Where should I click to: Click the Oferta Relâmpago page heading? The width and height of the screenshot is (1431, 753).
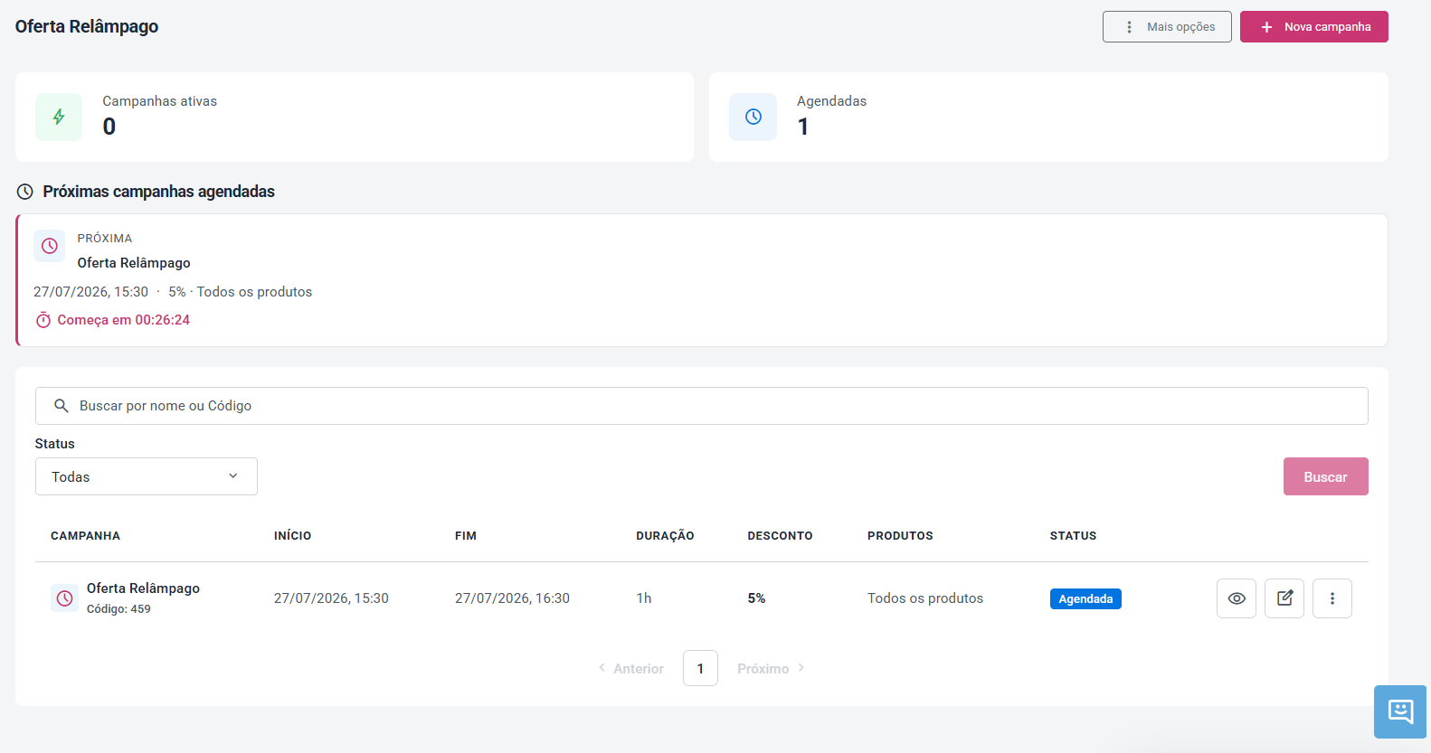(87, 26)
